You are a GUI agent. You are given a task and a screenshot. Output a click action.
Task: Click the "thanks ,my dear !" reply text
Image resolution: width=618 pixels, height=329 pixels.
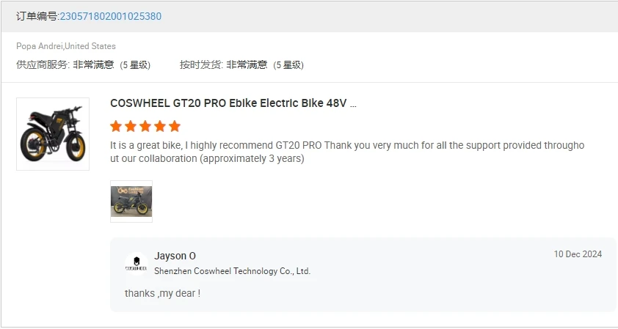[x=162, y=293]
